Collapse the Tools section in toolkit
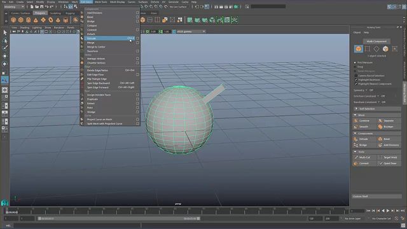This screenshot has height=229, width=407. [355, 151]
